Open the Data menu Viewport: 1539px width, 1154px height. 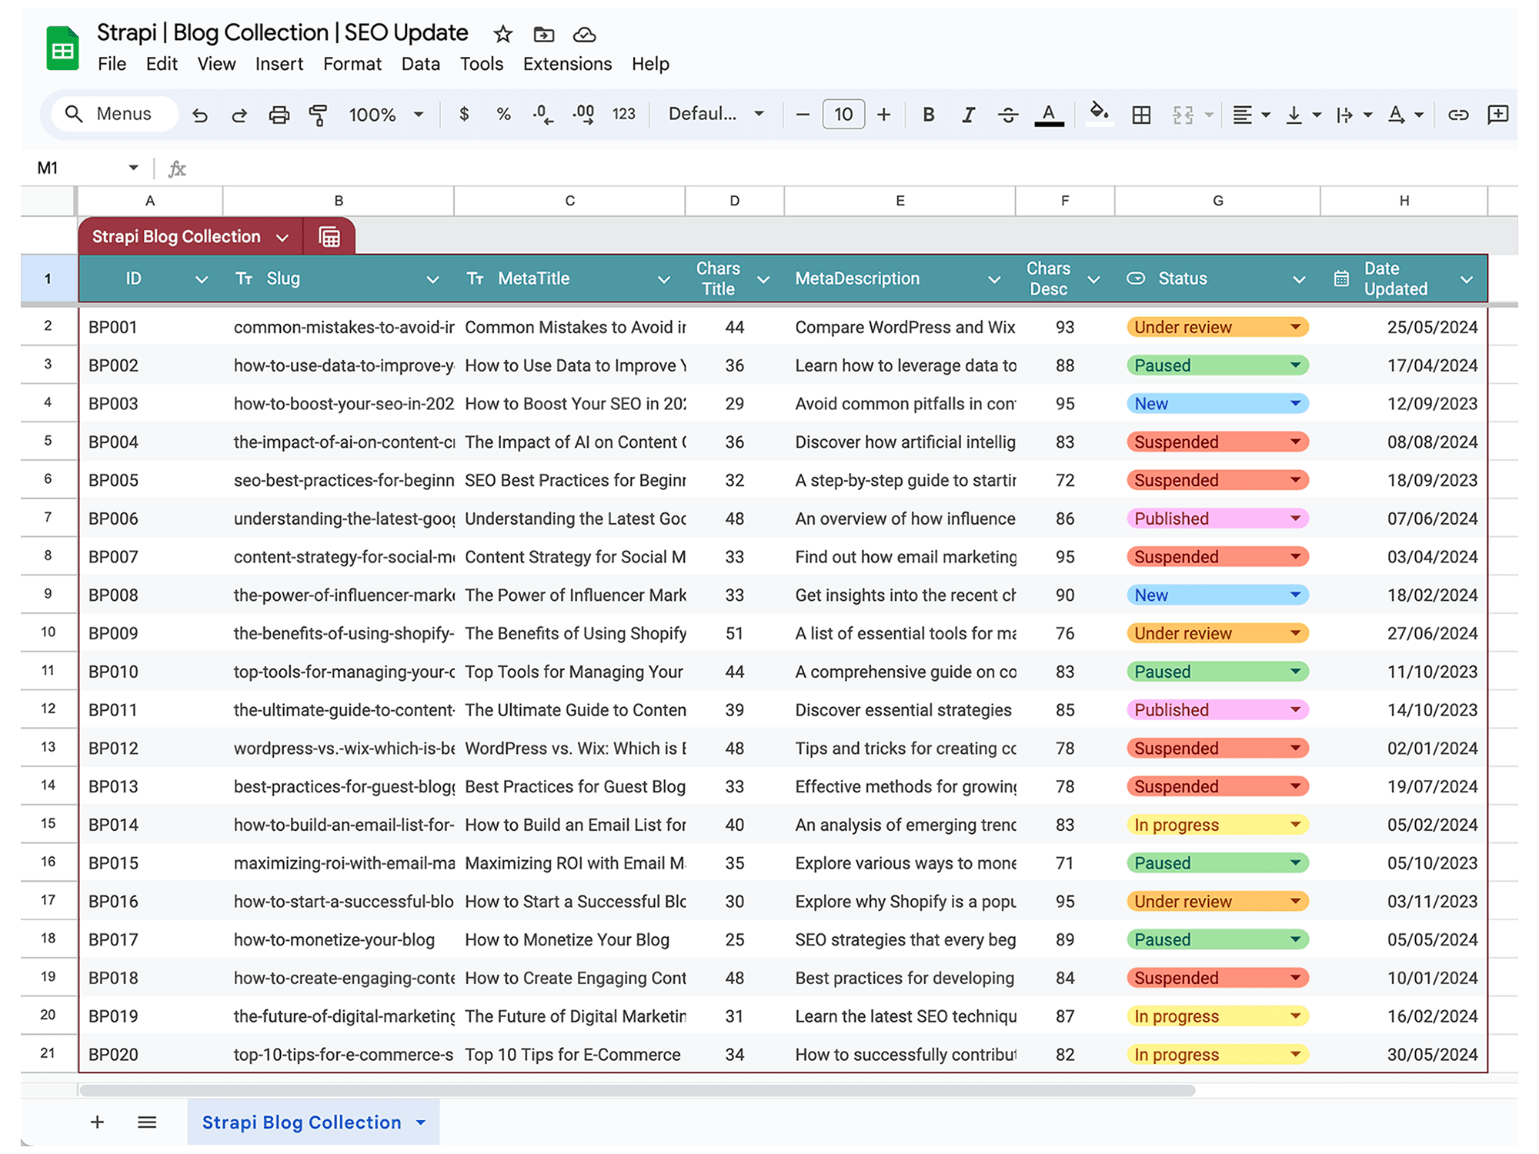click(421, 64)
